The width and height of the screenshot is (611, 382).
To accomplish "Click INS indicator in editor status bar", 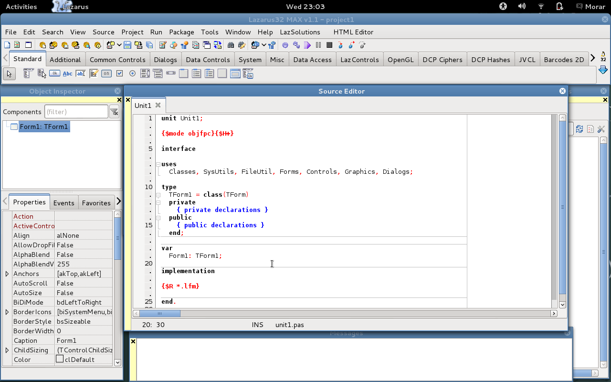I will point(258,325).
